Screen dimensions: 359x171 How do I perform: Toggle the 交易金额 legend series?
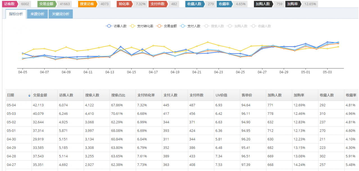(167, 26)
